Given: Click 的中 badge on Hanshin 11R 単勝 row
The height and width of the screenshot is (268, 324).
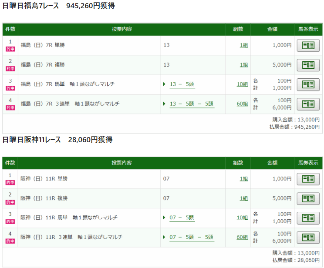Looking at the screenshot, I should (x=10, y=183).
